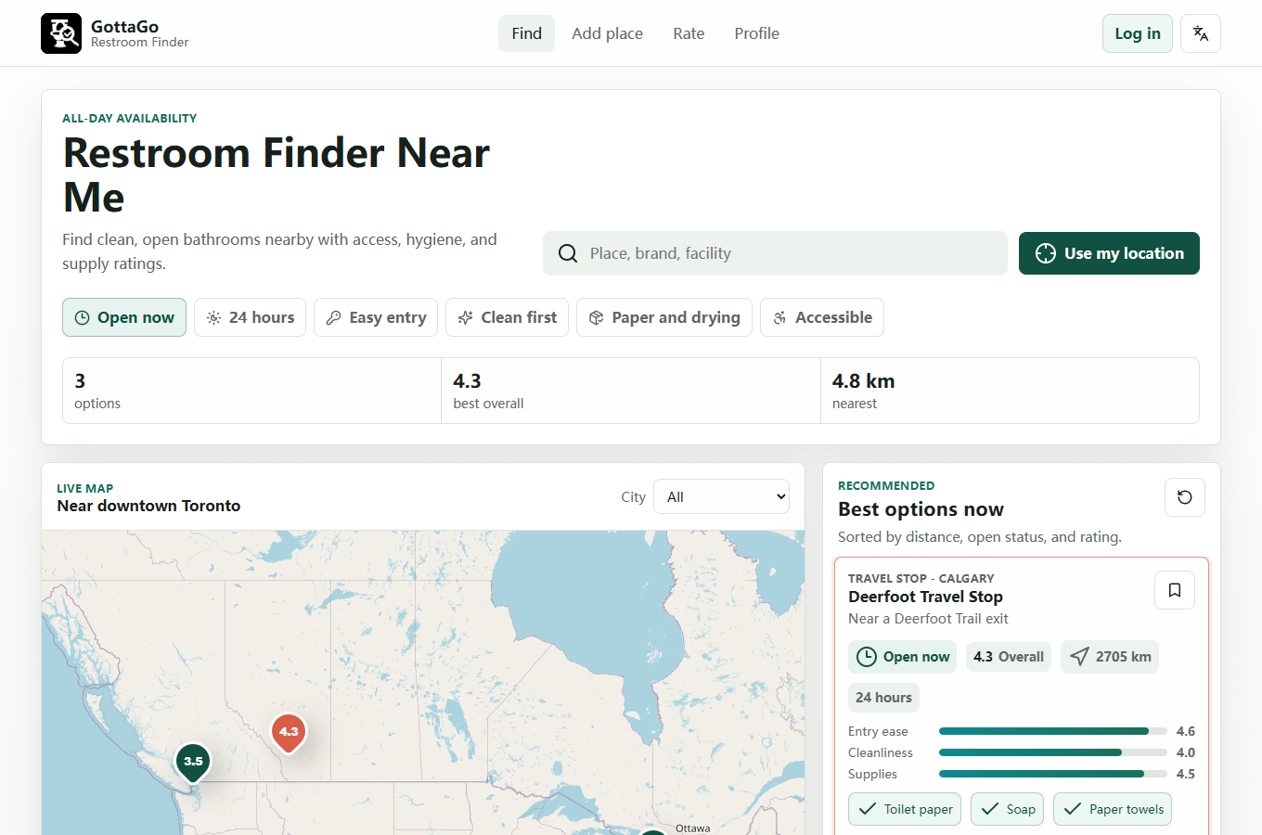This screenshot has width=1262, height=835.
Task: Click the 2705 km distance arrow icon
Action: coord(1079,657)
